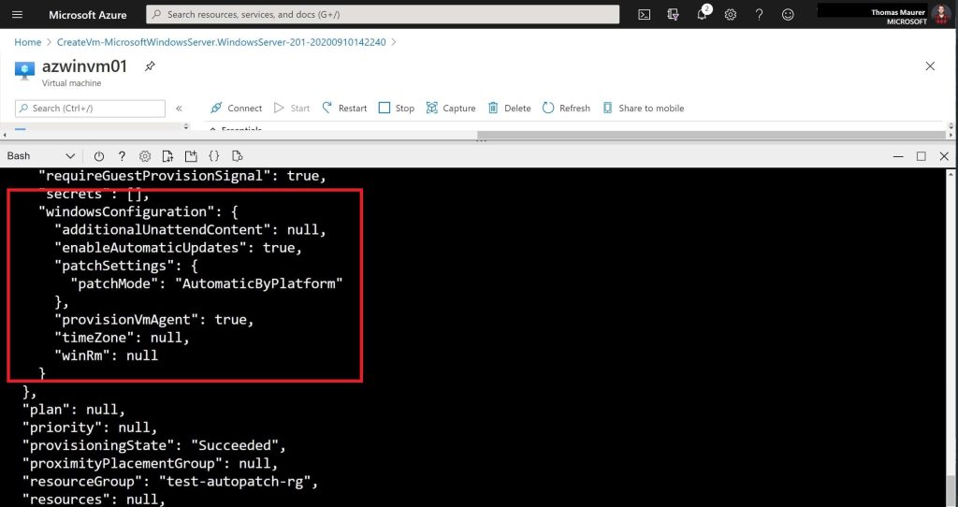Screen dimensions: 958x507
Task: Click the "proximityPlacementGroup" line
Action: [151, 463]
